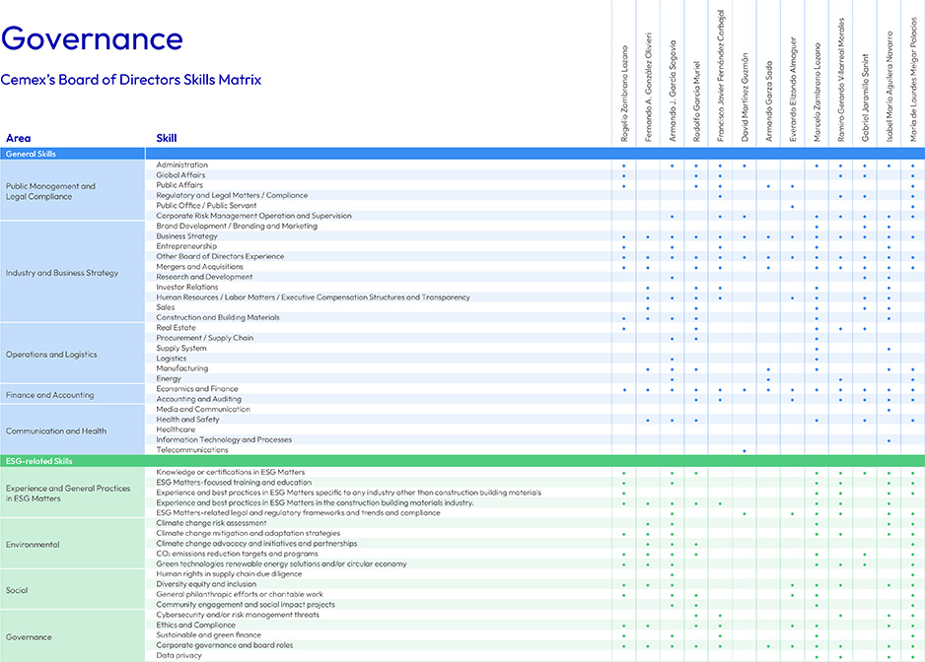Click the dot in the Media and Communication row
The image size is (925, 662).
coord(889,410)
